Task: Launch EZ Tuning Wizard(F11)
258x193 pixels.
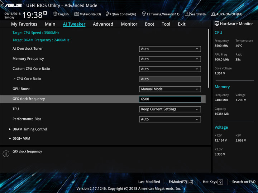Action: [x=163, y=14]
